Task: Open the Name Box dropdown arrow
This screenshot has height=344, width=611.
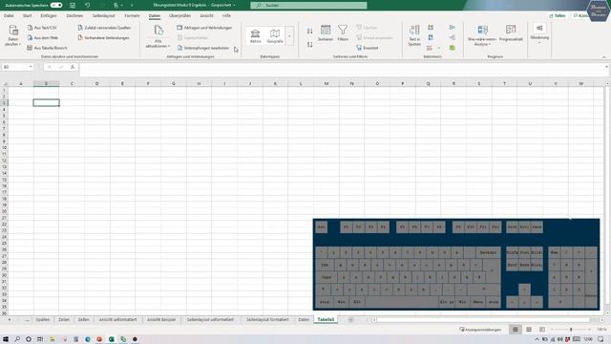Action: [31, 67]
